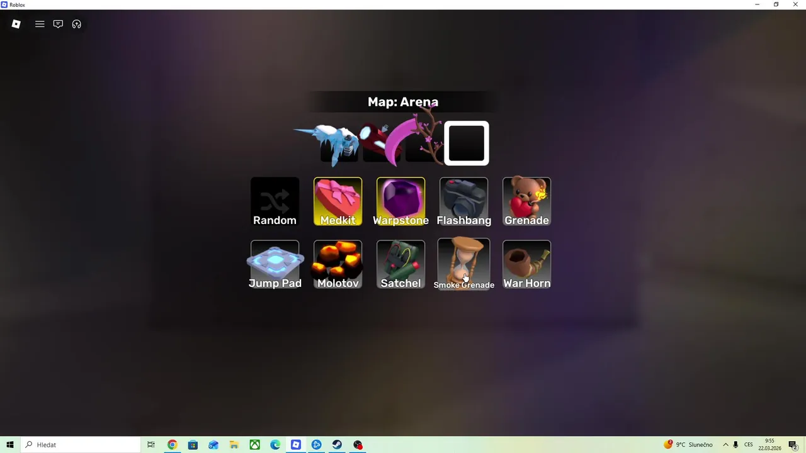806x453 pixels.
Task: Choose the Flashbang camera item
Action: click(464, 202)
